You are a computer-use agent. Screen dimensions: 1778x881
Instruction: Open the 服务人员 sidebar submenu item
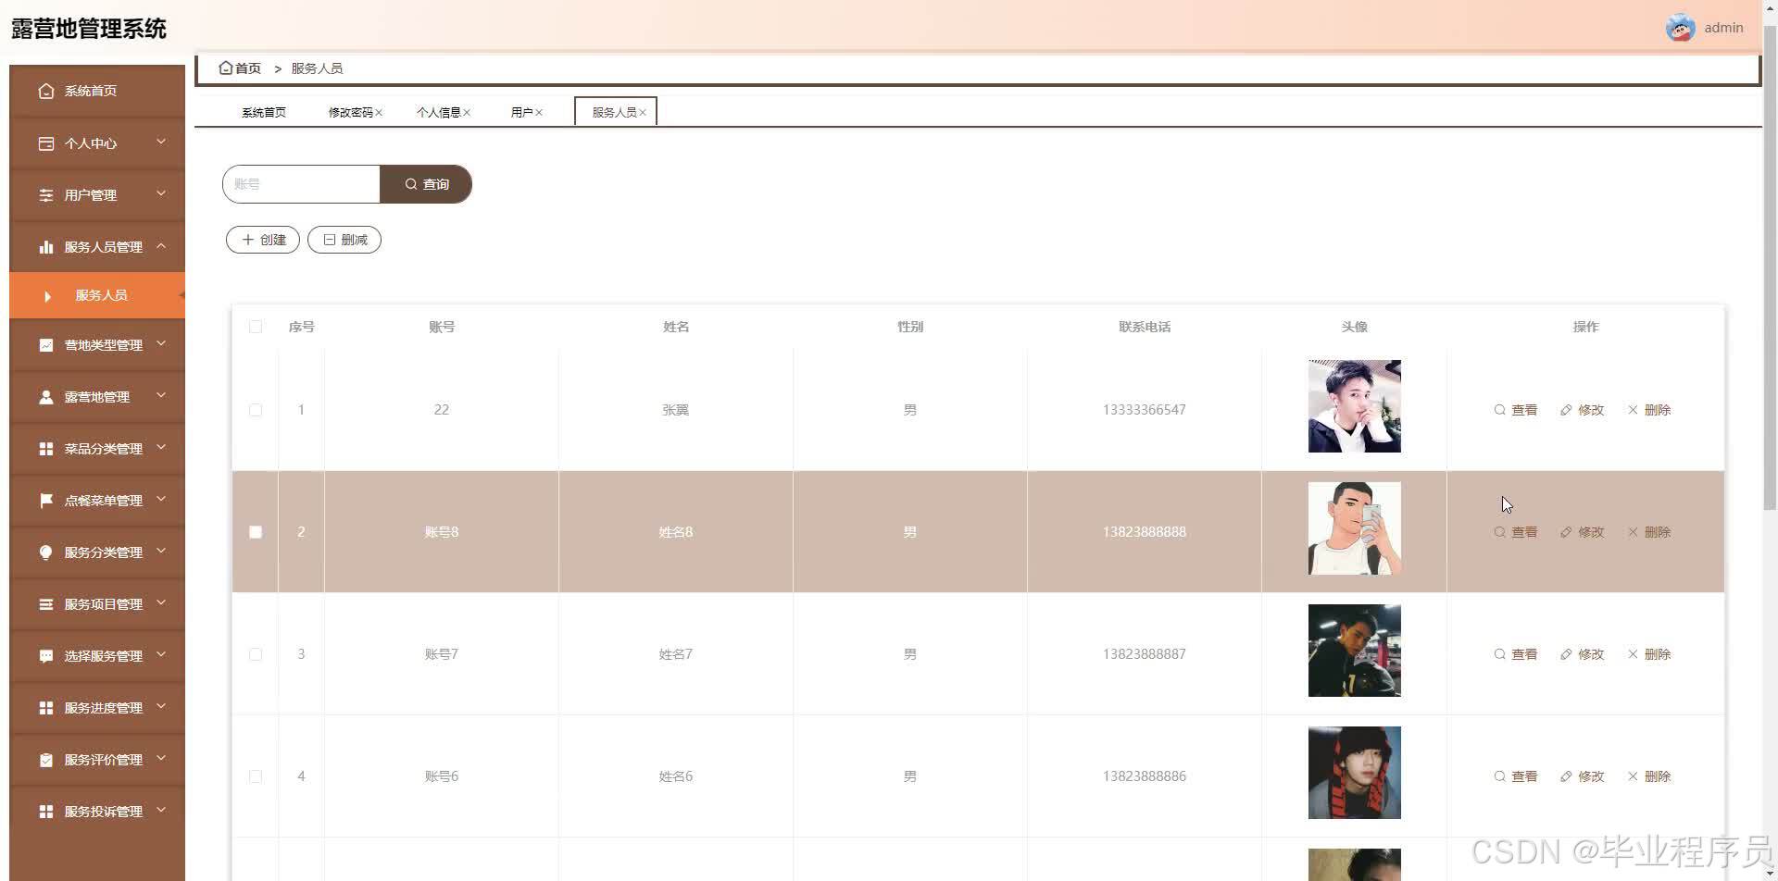pyautogui.click(x=97, y=295)
